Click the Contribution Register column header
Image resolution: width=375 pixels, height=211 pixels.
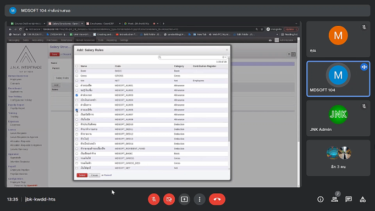click(x=205, y=66)
